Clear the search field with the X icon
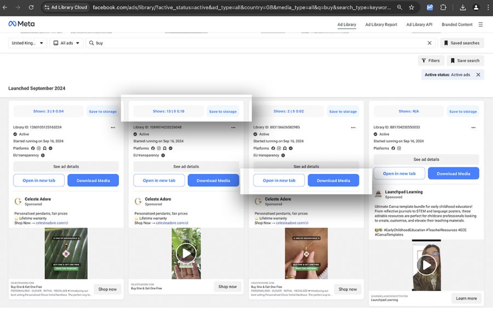 (x=429, y=43)
